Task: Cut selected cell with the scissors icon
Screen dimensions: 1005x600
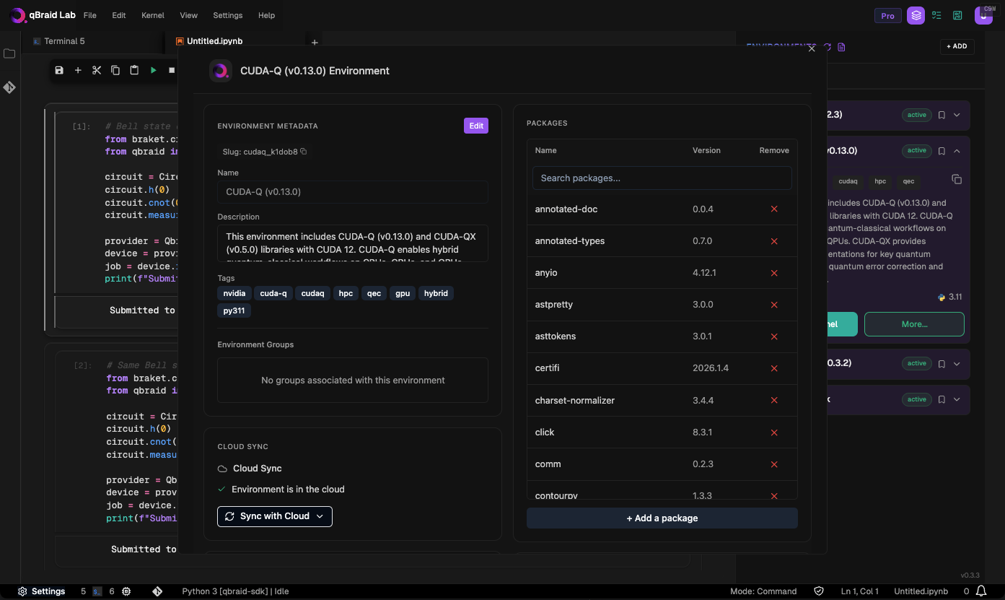Action: tap(97, 70)
